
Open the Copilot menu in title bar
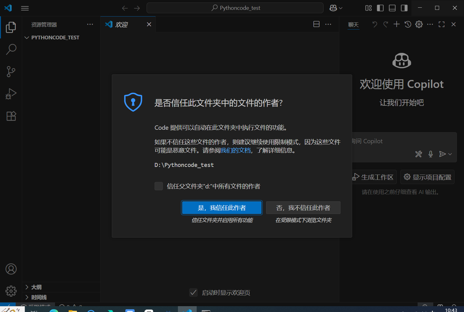coord(336,8)
